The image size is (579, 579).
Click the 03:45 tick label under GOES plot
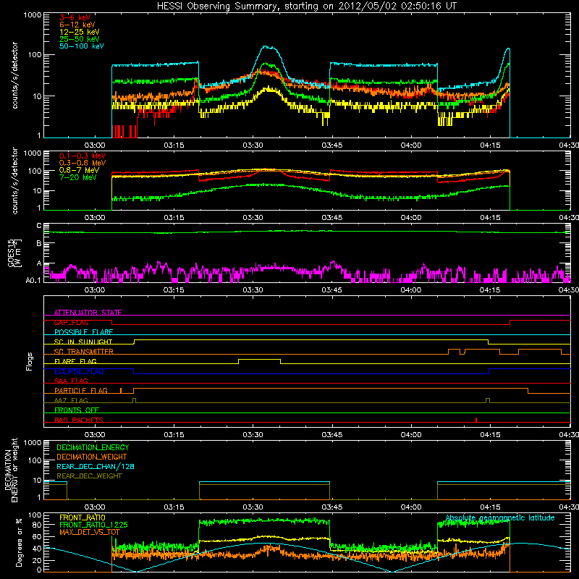click(x=331, y=290)
